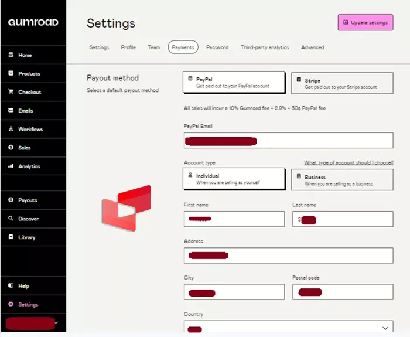Screen dimensions: 410x337
Task: Open Analytics text in the sidebar
Action: 29,166
